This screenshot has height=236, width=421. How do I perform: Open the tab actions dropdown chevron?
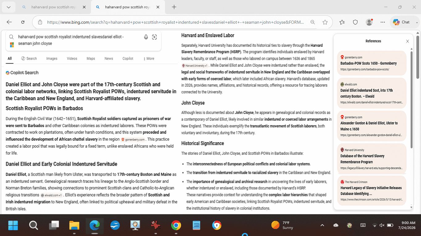pyautogui.click(x=9, y=7)
